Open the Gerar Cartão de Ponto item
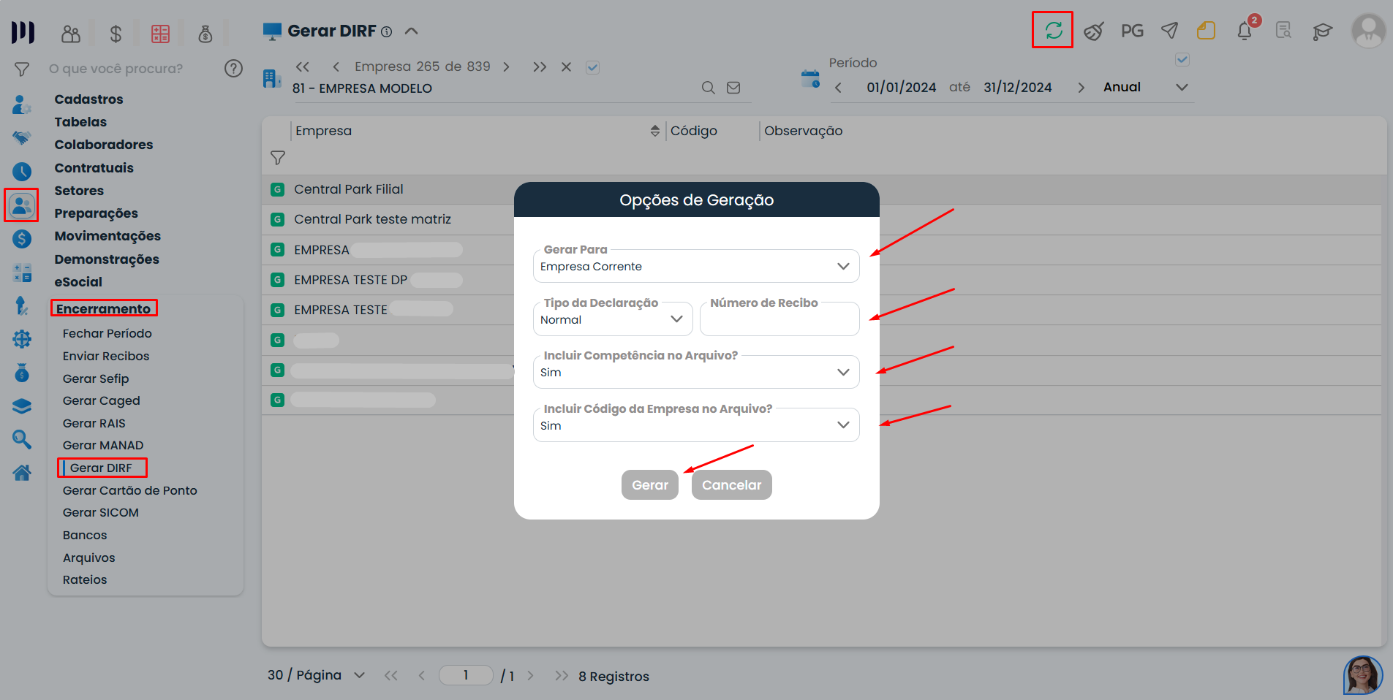This screenshot has width=1393, height=700. pyautogui.click(x=130, y=490)
